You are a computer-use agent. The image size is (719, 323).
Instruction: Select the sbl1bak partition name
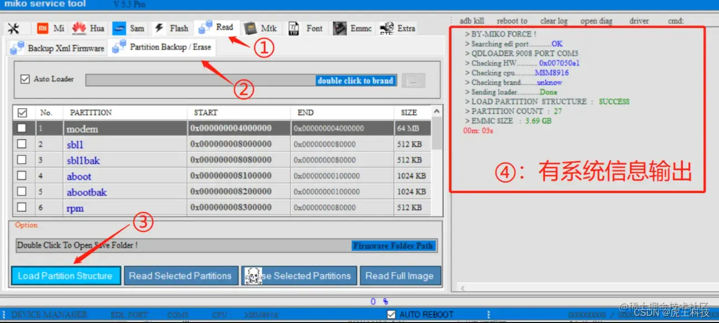coord(83,160)
